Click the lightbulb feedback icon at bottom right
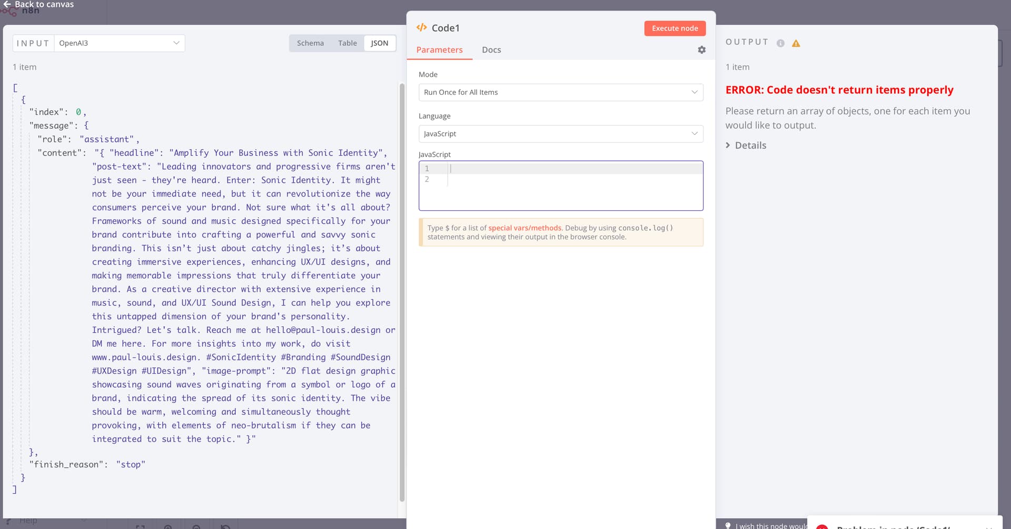Image resolution: width=1011 pixels, height=529 pixels. pos(728,525)
